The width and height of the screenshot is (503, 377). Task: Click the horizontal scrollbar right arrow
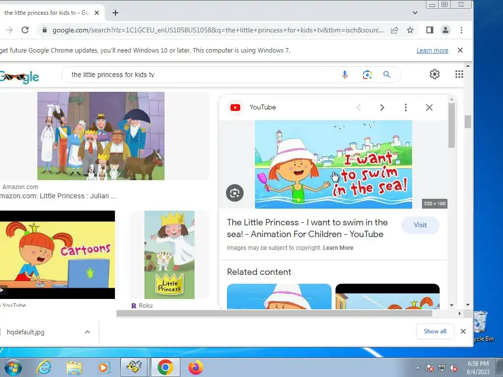click(459, 314)
